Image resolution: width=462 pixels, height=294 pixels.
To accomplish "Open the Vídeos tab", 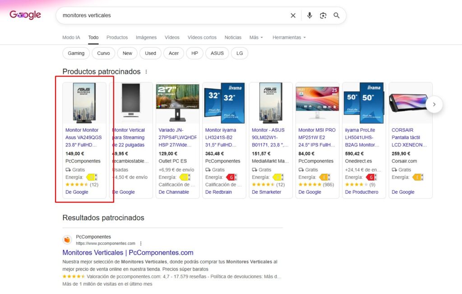I will click(172, 37).
